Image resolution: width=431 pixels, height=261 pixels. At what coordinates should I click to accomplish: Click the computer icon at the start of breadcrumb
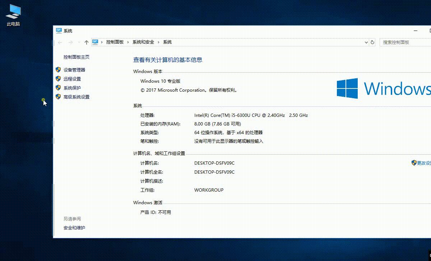pos(96,42)
